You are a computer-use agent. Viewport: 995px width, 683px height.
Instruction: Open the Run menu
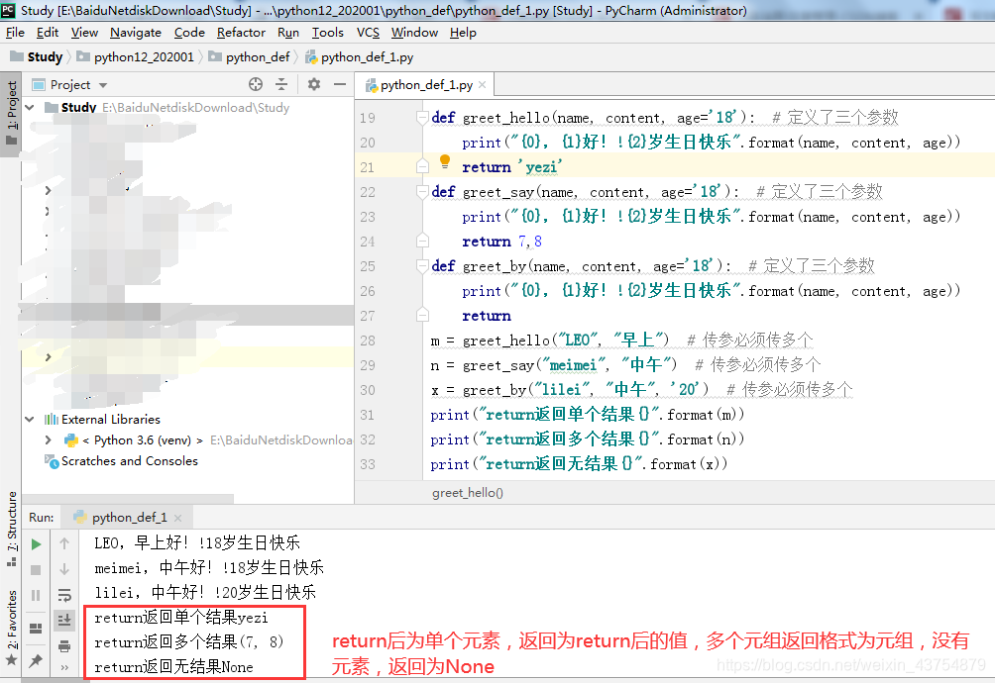pyautogui.click(x=288, y=33)
